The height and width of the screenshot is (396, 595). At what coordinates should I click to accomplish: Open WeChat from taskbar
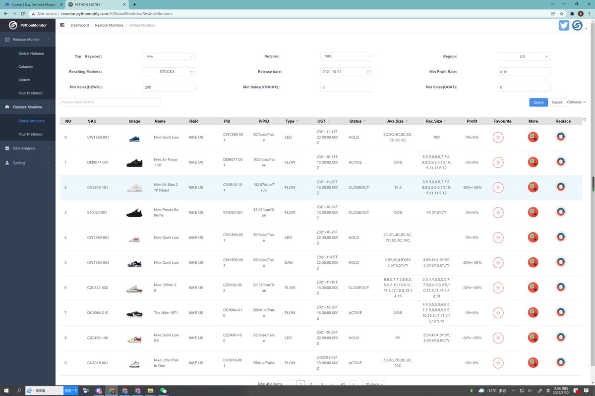164,391
